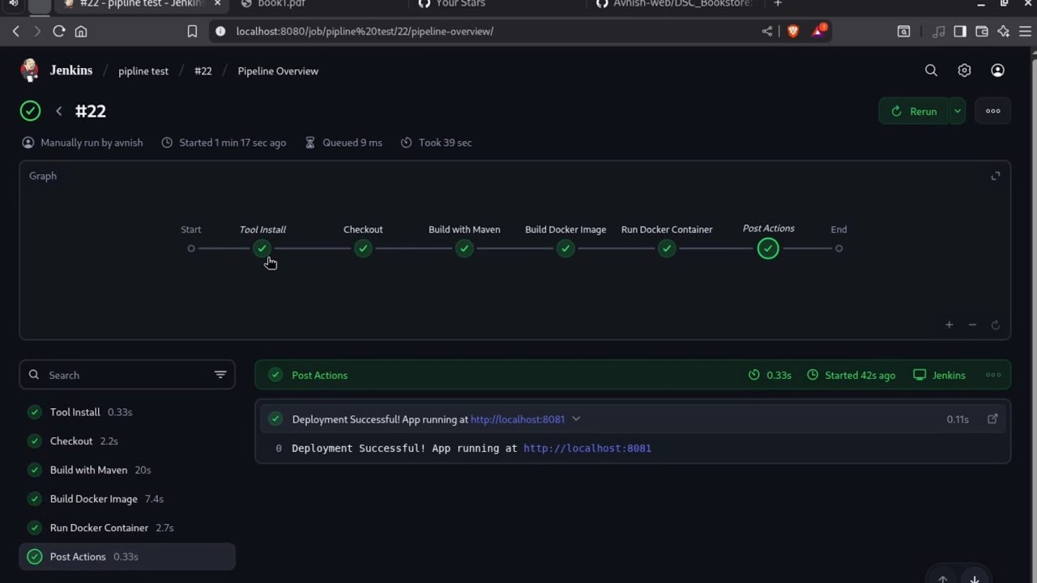Expand the Graph panel to fullscreen
The image size is (1037, 583).
996,176
